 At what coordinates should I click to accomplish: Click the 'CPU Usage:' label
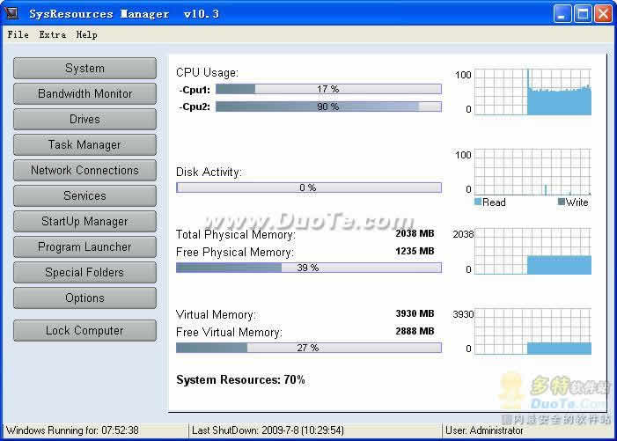tap(207, 73)
